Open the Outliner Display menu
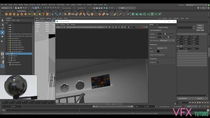Image resolution: width=210 pixels, height=118 pixels. pos(8,20)
